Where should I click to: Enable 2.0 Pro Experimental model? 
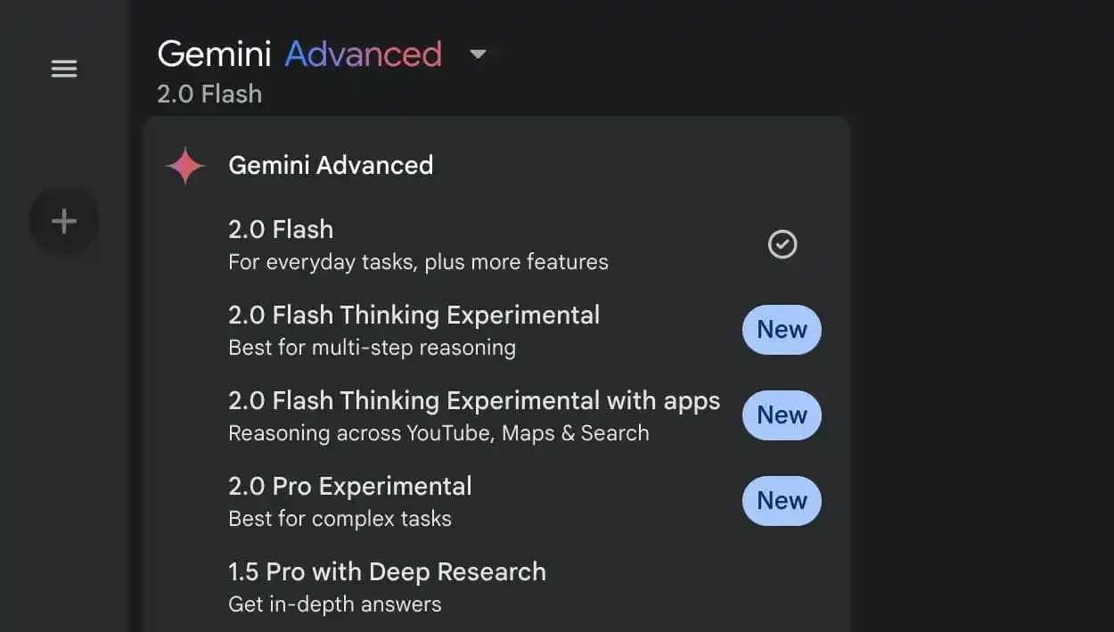coord(349,486)
